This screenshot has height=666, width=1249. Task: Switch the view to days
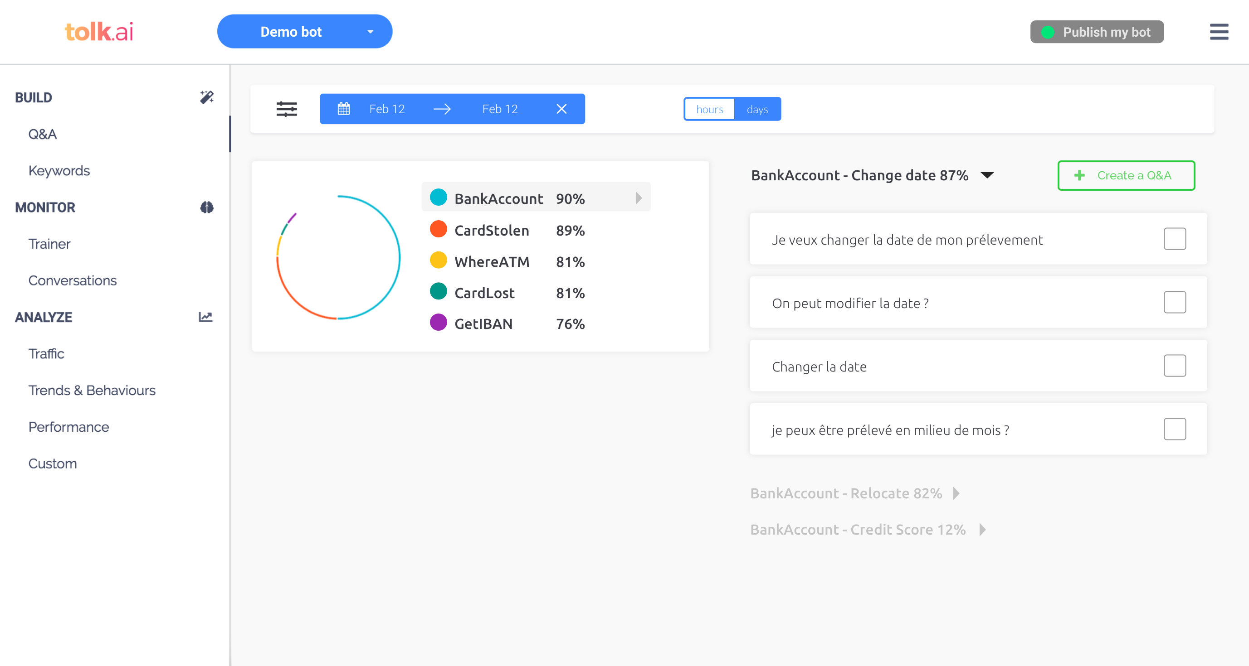(x=757, y=109)
